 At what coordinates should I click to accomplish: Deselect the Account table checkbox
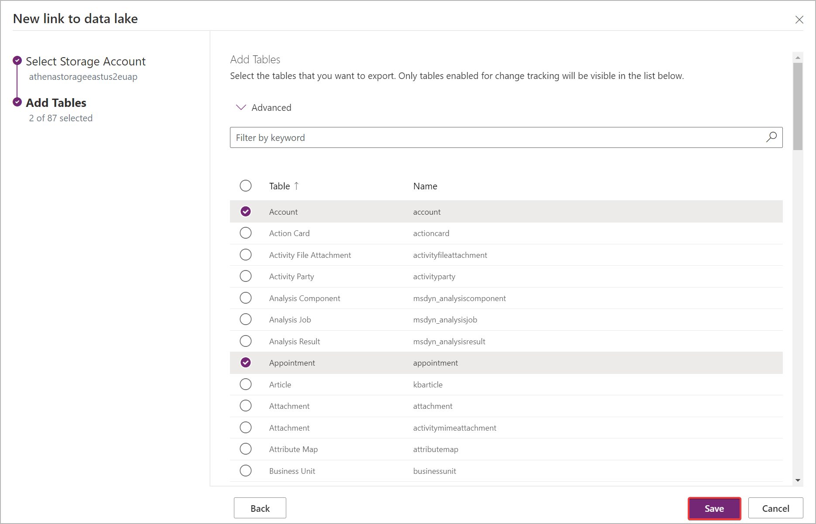pyautogui.click(x=246, y=212)
